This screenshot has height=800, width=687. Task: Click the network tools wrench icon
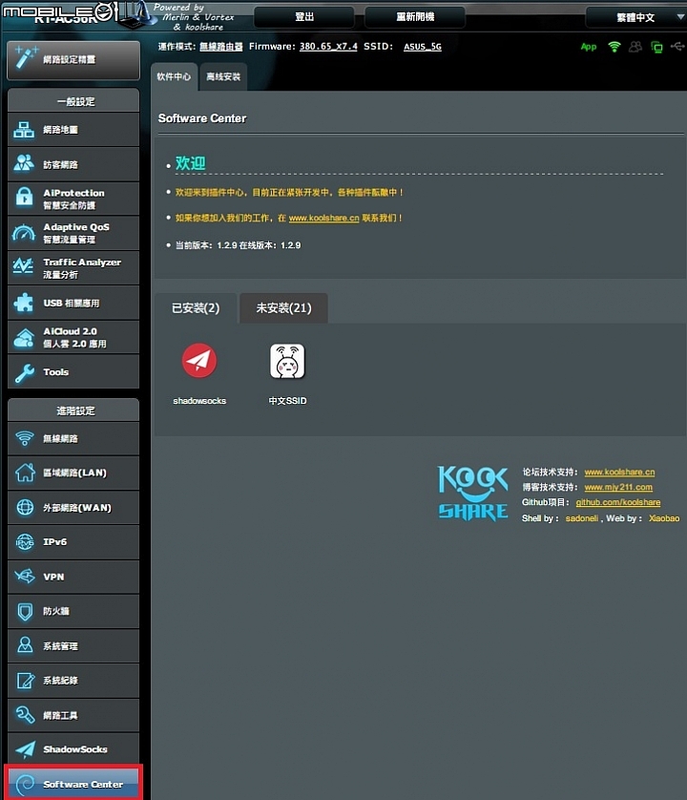point(25,715)
